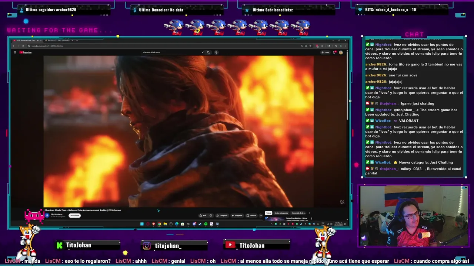Viewport: 474px width, 266px height.
Task: Click the YouTube Premium logo
Action: pos(26,52)
